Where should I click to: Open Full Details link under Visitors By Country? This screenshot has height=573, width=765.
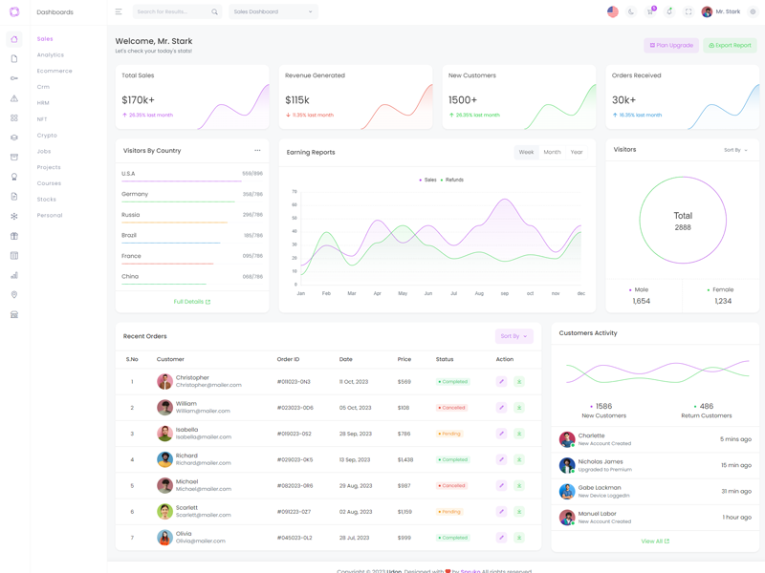click(x=192, y=302)
